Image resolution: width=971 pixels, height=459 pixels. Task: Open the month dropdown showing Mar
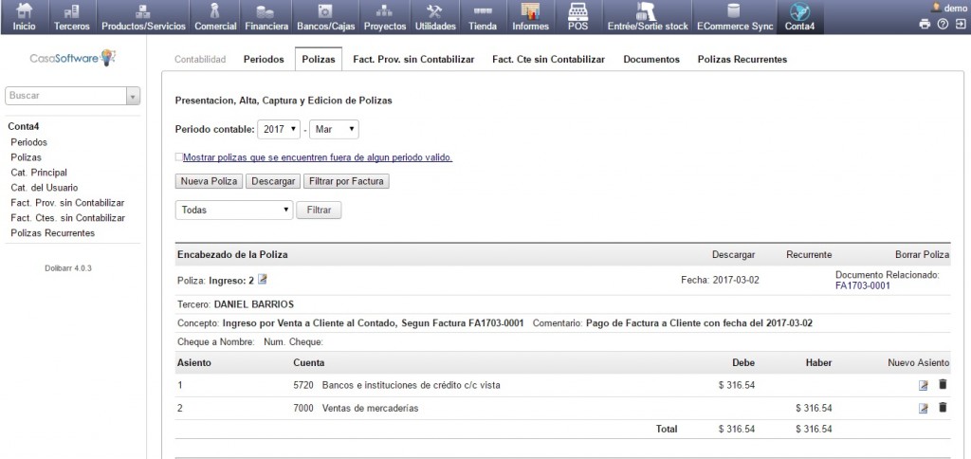pos(334,130)
